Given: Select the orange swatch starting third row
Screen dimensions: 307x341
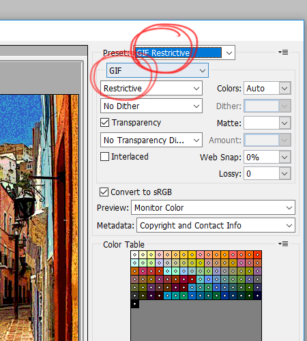Looking at the screenshot, I should tap(135, 271).
